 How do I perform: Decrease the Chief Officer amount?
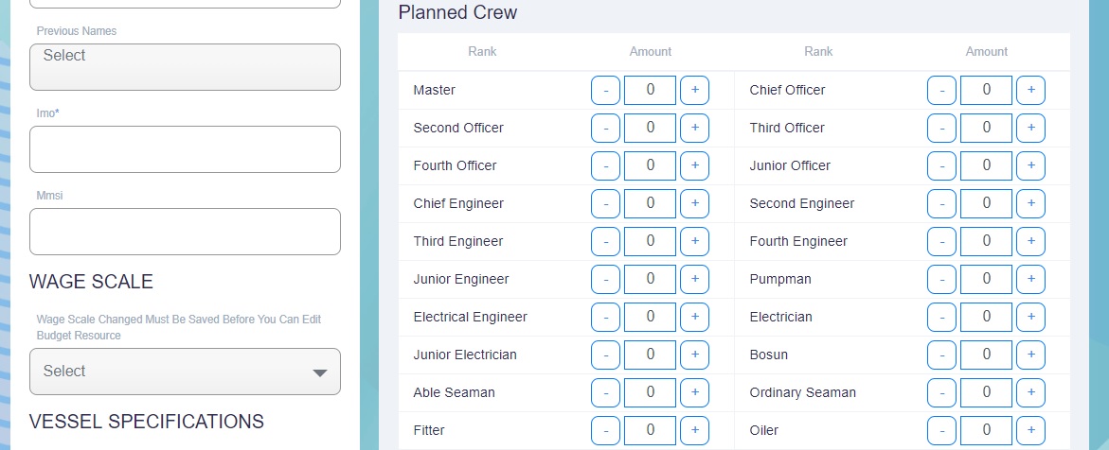pos(941,90)
